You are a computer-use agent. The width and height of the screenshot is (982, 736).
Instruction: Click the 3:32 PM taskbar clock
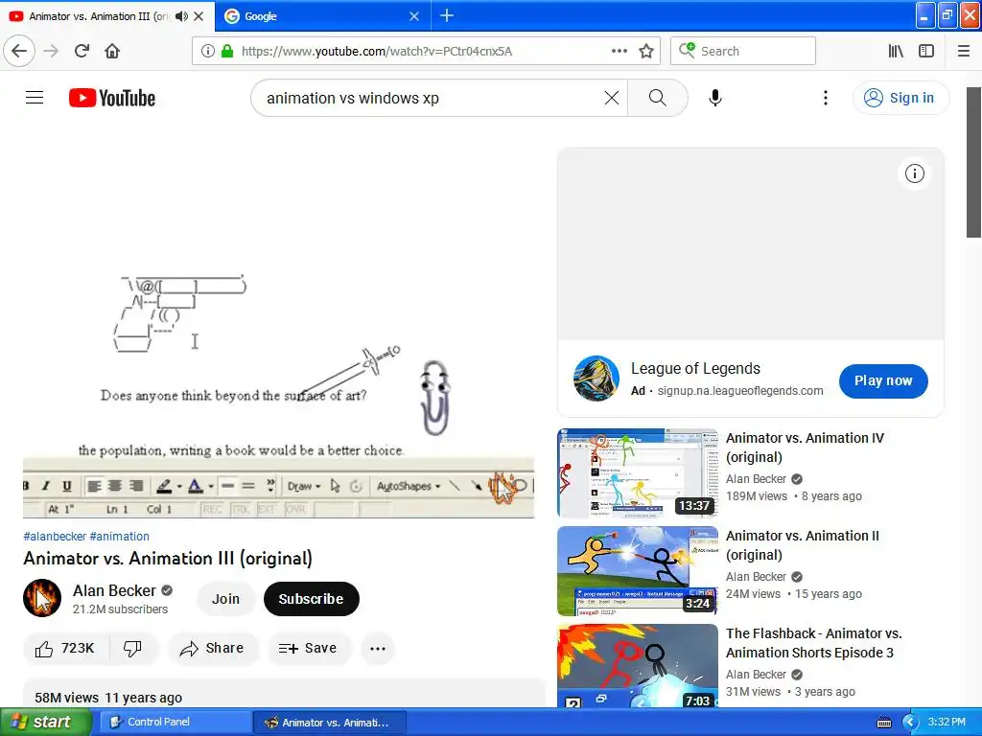point(947,722)
